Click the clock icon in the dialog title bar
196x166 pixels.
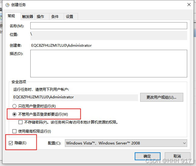[7, 5]
